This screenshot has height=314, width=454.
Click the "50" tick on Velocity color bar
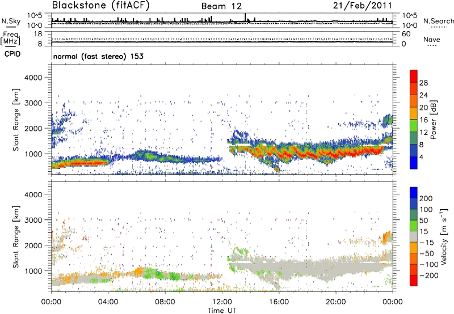click(423, 220)
